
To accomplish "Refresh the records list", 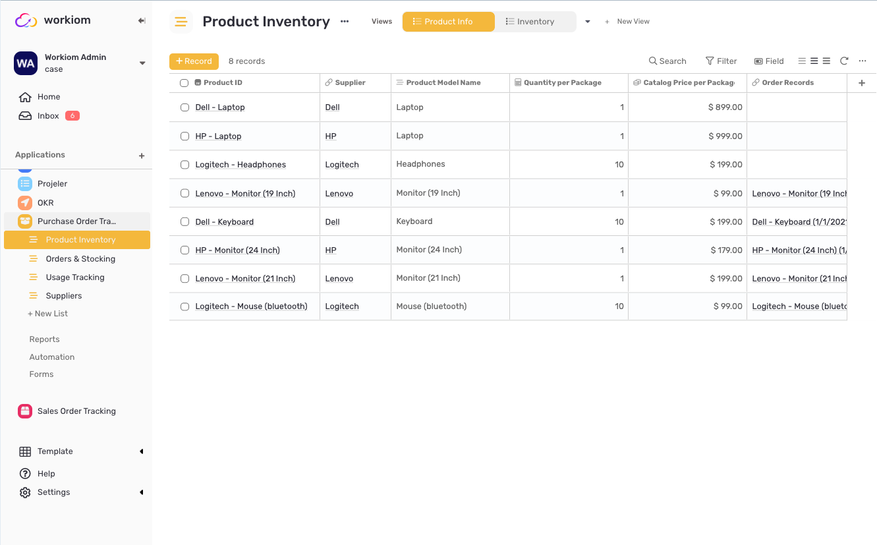I will [x=844, y=61].
